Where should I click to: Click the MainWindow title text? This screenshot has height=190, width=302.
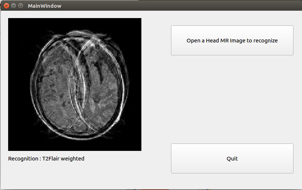point(44,6)
